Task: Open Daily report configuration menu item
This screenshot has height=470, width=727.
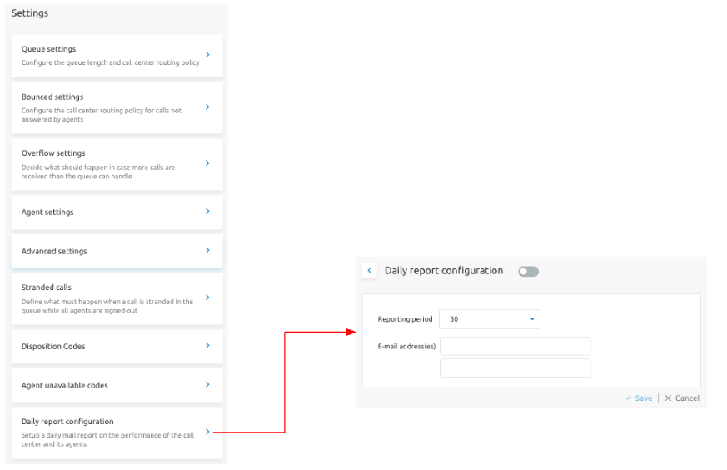Action: coord(117,432)
